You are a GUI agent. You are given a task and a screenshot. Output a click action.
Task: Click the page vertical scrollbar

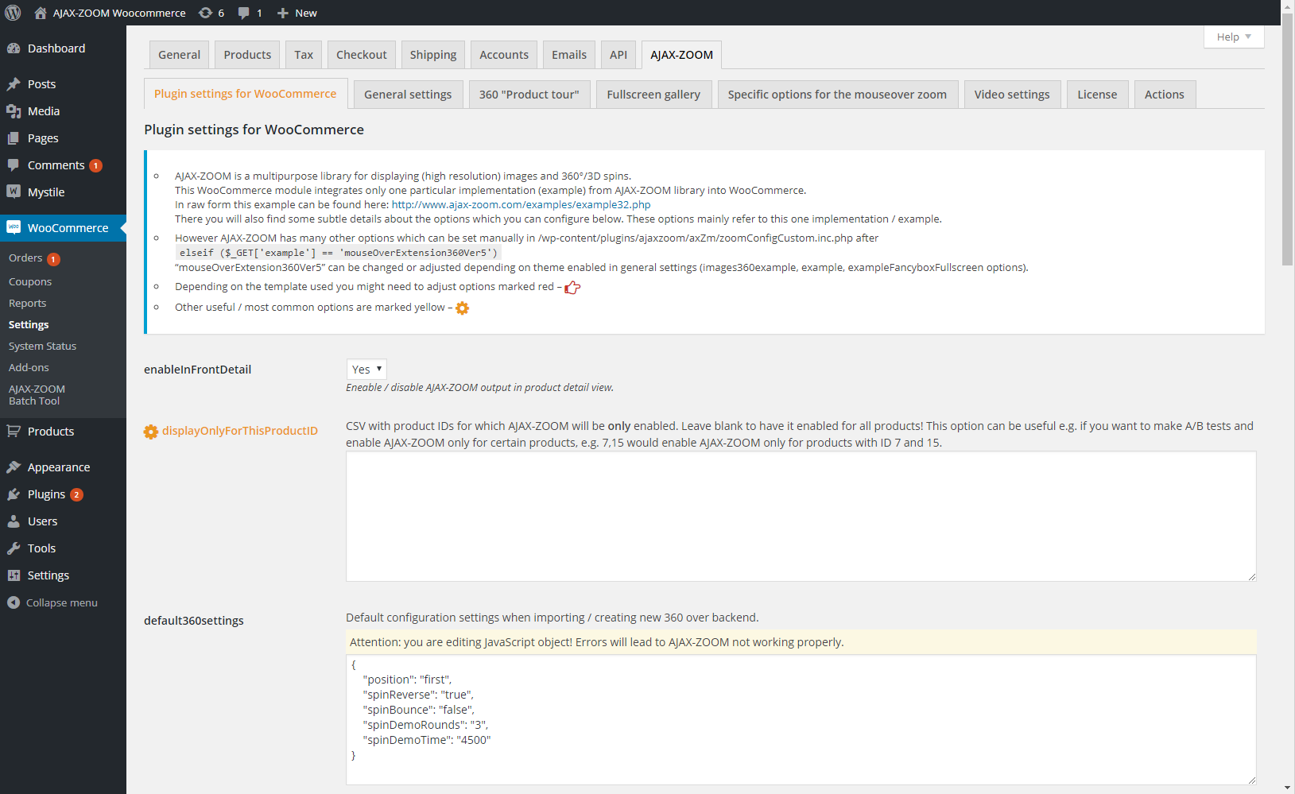(x=1288, y=139)
